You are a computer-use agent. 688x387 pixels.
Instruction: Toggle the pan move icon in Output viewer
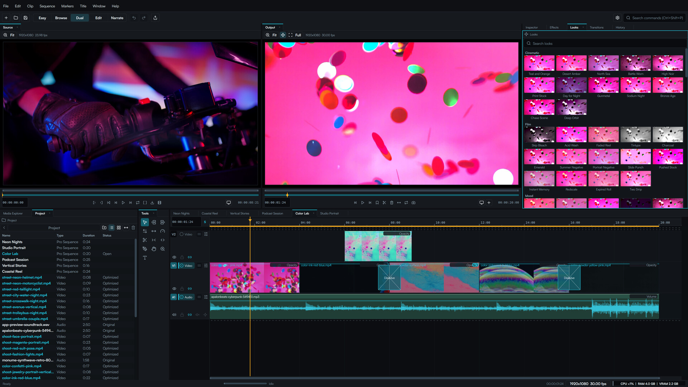point(283,35)
